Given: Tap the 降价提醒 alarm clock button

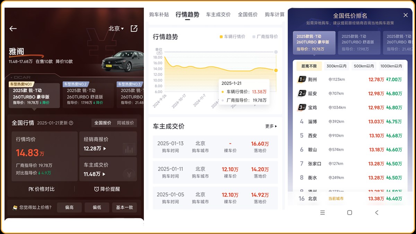Looking at the screenshot, I should (107, 189).
